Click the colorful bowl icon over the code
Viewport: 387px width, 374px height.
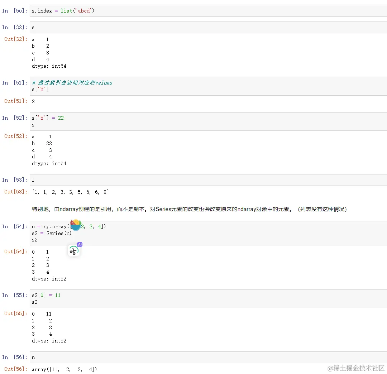click(x=76, y=225)
